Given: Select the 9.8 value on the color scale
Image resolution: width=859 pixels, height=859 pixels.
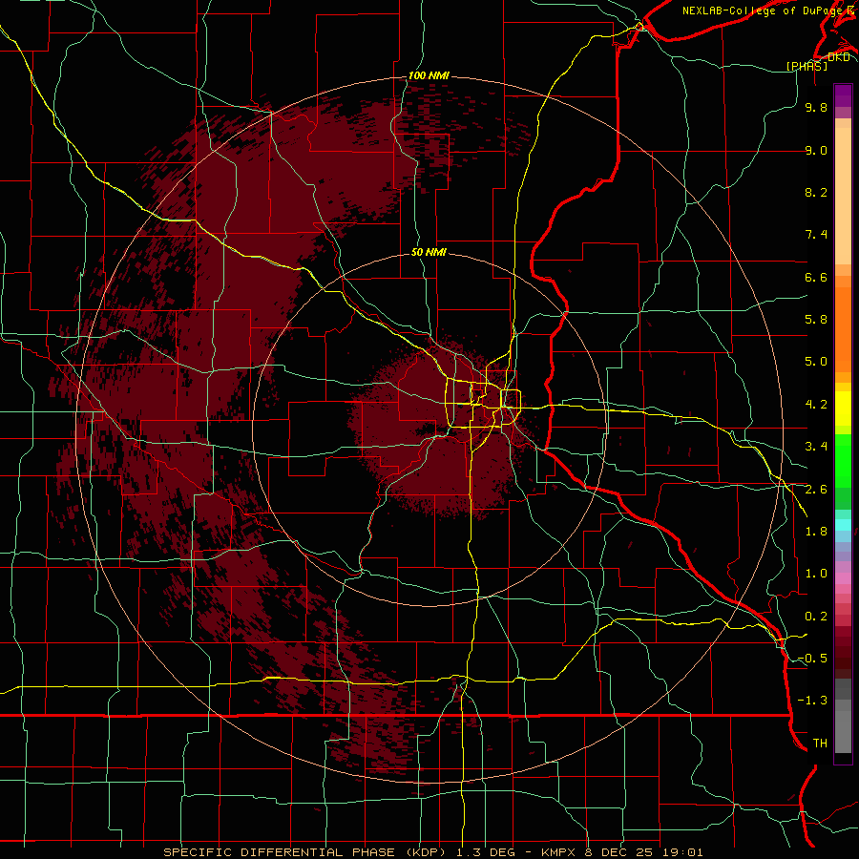Looking at the screenshot, I should [x=816, y=107].
